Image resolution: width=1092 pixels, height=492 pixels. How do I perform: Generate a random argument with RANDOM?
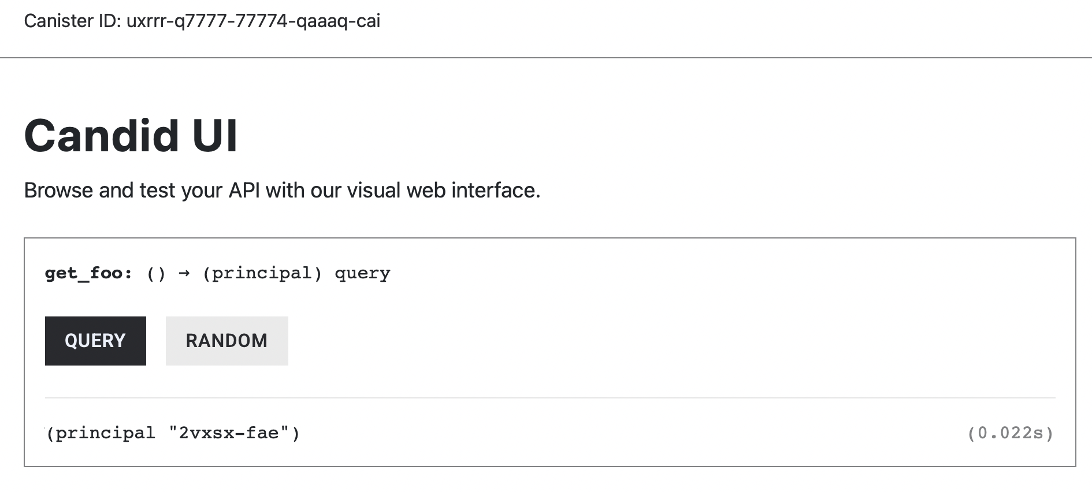tap(226, 341)
